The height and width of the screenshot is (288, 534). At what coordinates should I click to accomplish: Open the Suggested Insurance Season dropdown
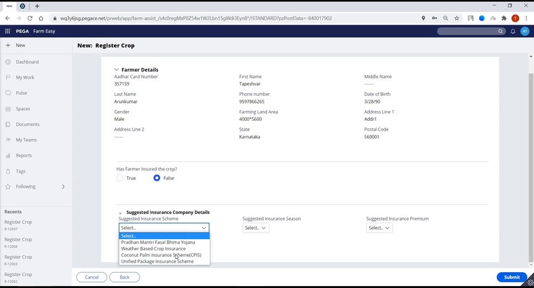256,228
